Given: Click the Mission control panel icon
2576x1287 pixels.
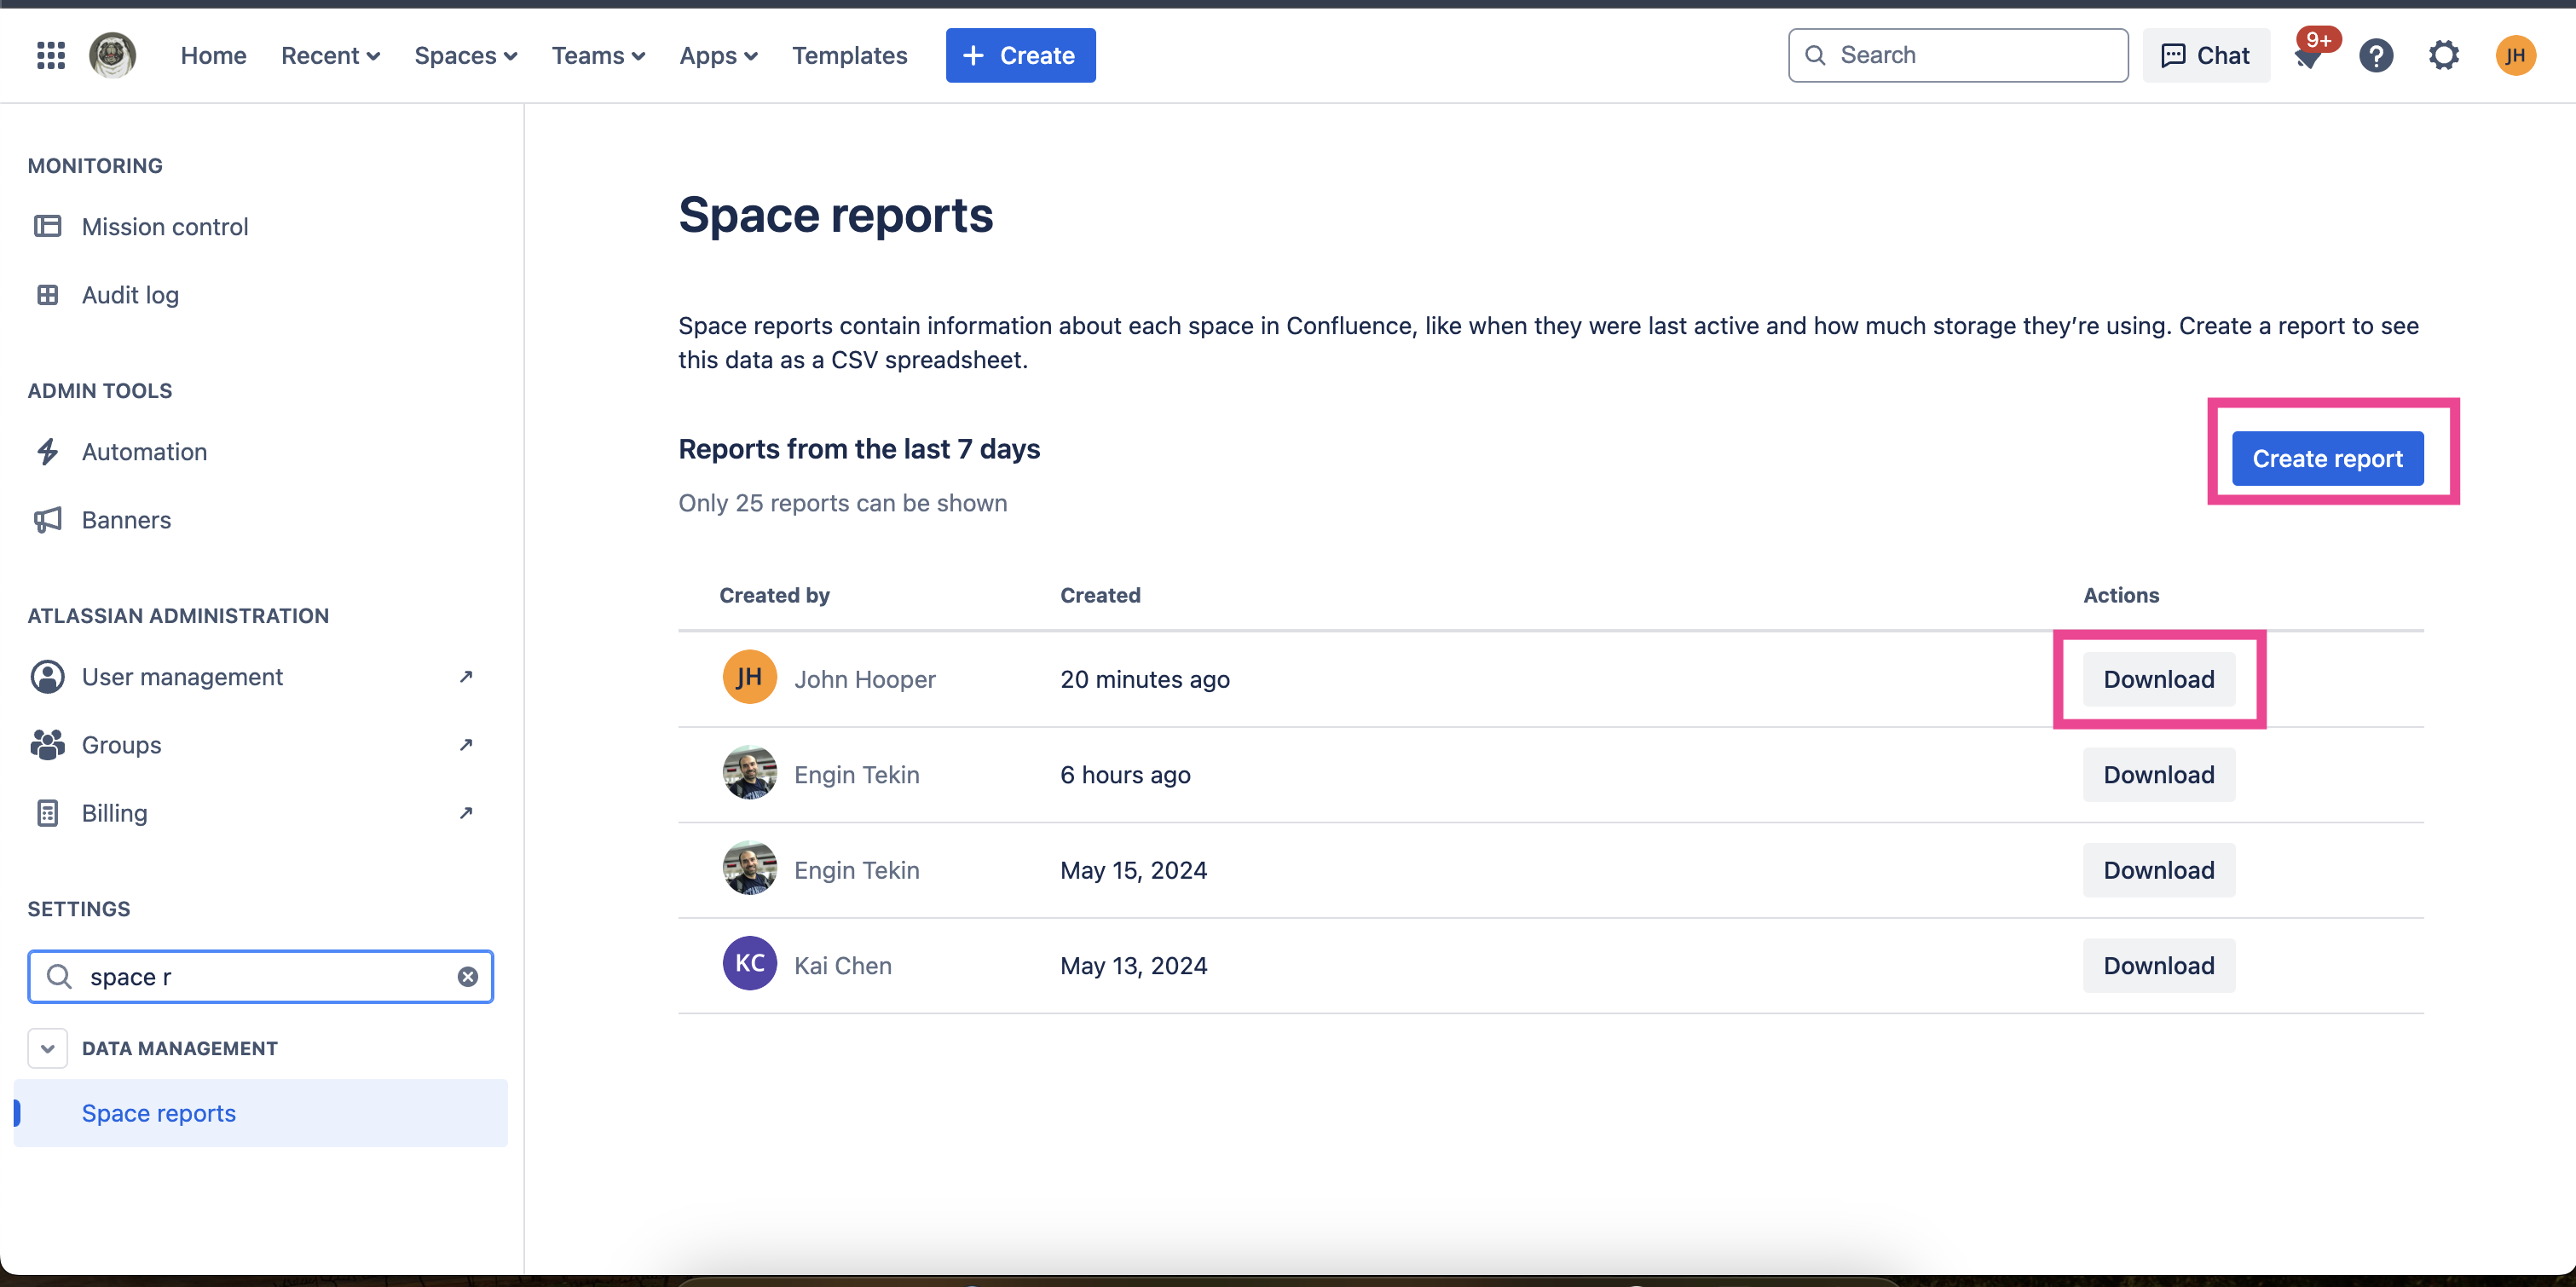Looking at the screenshot, I should [47, 226].
